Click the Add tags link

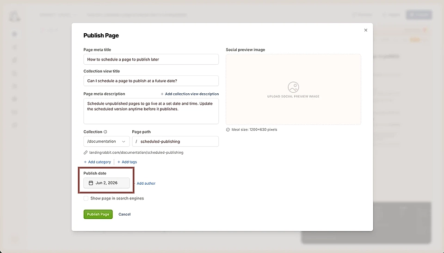(127, 162)
